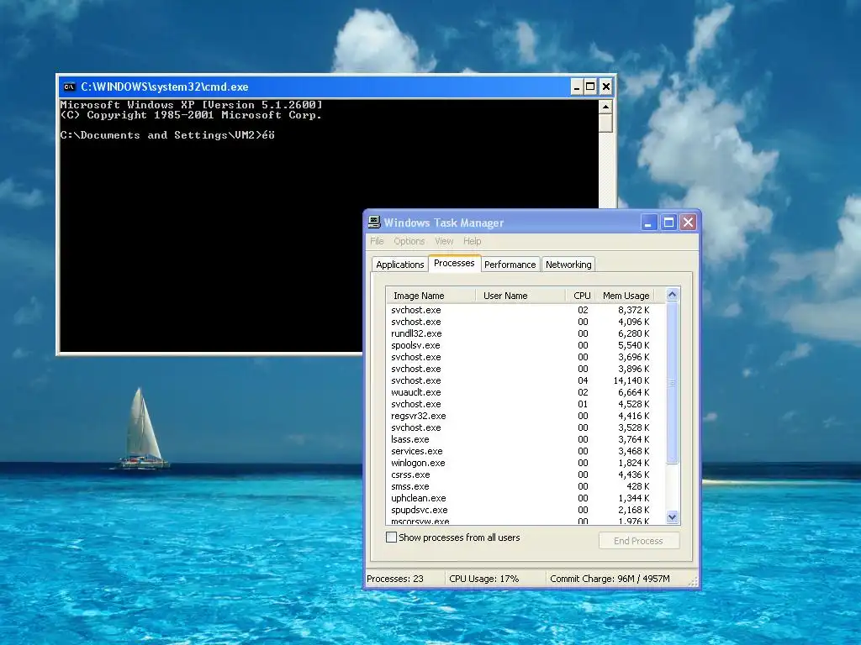Maximize the cmd.exe window
The width and height of the screenshot is (861, 645).
[x=591, y=87]
